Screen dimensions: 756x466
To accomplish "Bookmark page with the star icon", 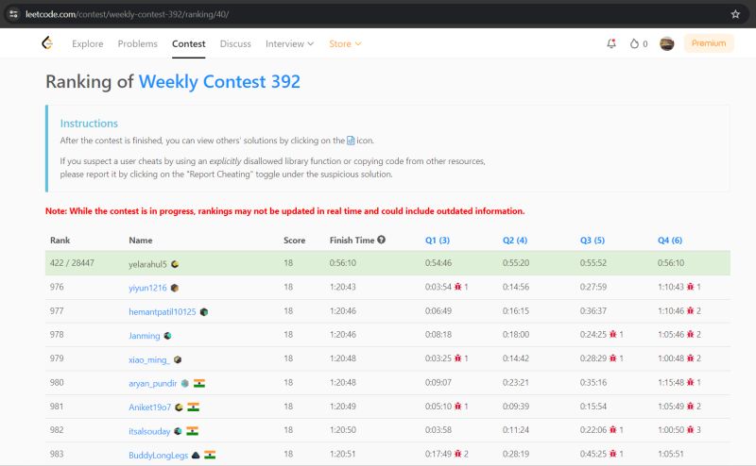I will (735, 14).
